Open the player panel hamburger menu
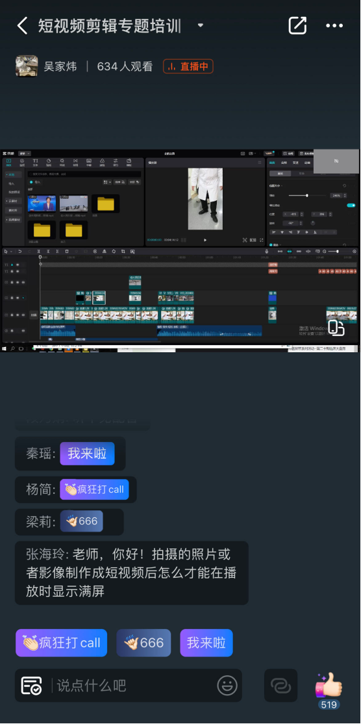This screenshot has height=724, width=361. 259,162
